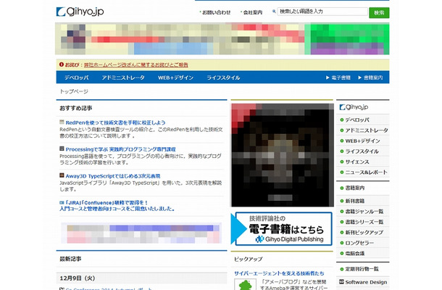This screenshot has width=442, height=290.
Task: Click icon beside RedPen article title
Action: coord(62,122)
